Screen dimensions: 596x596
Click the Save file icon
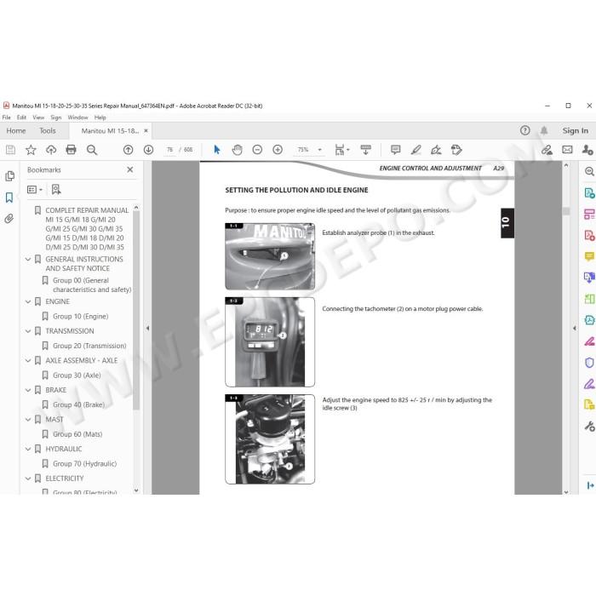(x=10, y=150)
